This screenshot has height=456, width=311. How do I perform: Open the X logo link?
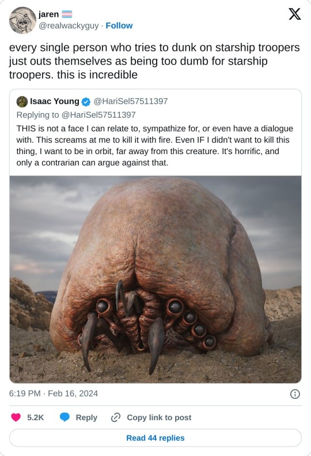click(x=294, y=14)
